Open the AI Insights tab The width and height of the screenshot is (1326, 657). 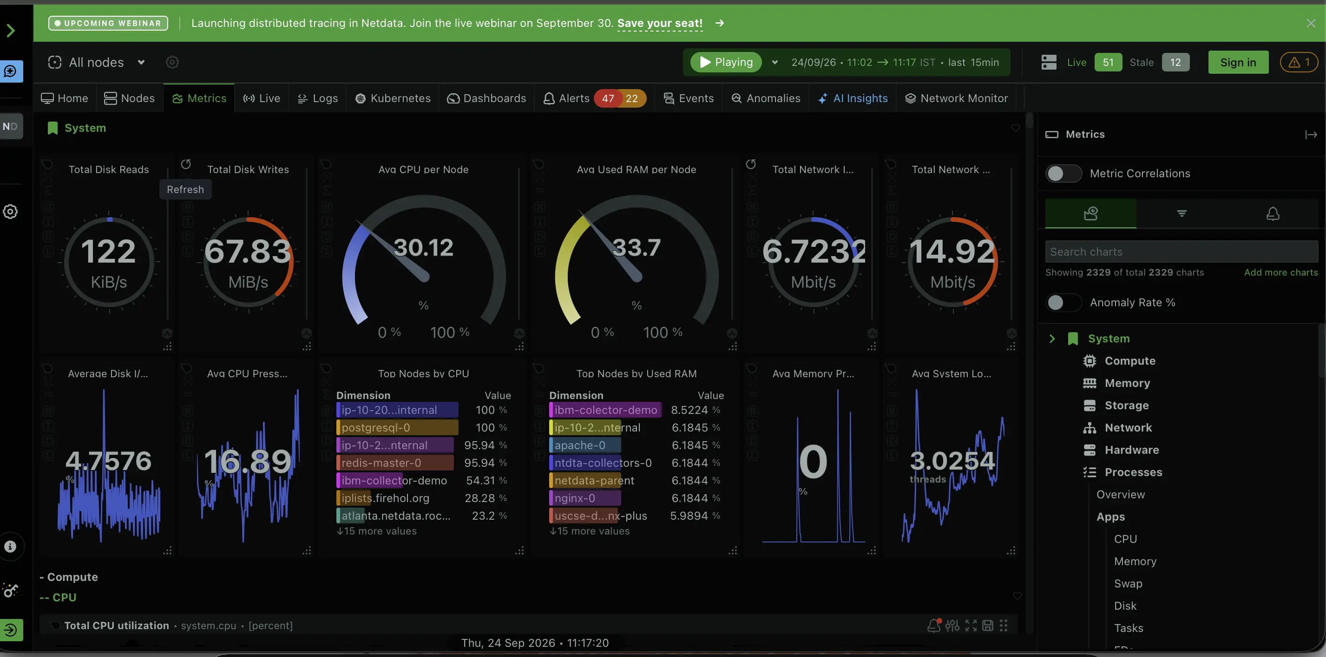853,98
